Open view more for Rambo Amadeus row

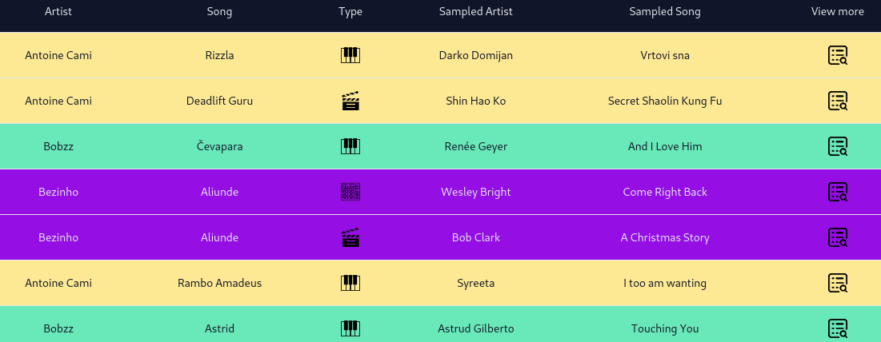pyautogui.click(x=837, y=283)
